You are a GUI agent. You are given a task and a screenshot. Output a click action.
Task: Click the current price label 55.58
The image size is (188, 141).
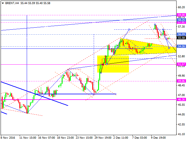(181, 38)
